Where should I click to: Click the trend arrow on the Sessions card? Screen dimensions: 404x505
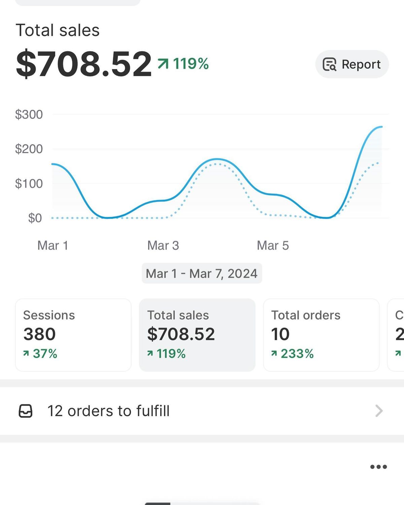[26, 353]
